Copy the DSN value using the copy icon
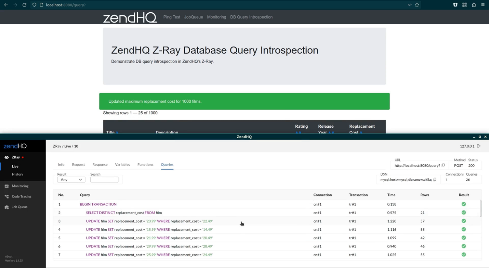The height and width of the screenshot is (268, 489). pyautogui.click(x=435, y=179)
